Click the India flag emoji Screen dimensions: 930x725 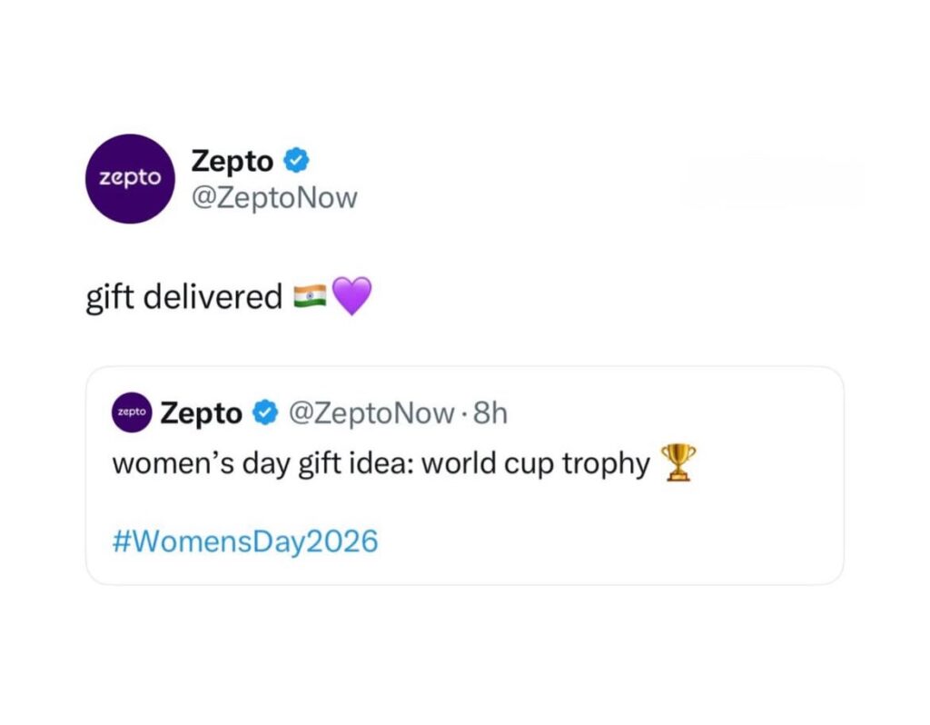[312, 297]
